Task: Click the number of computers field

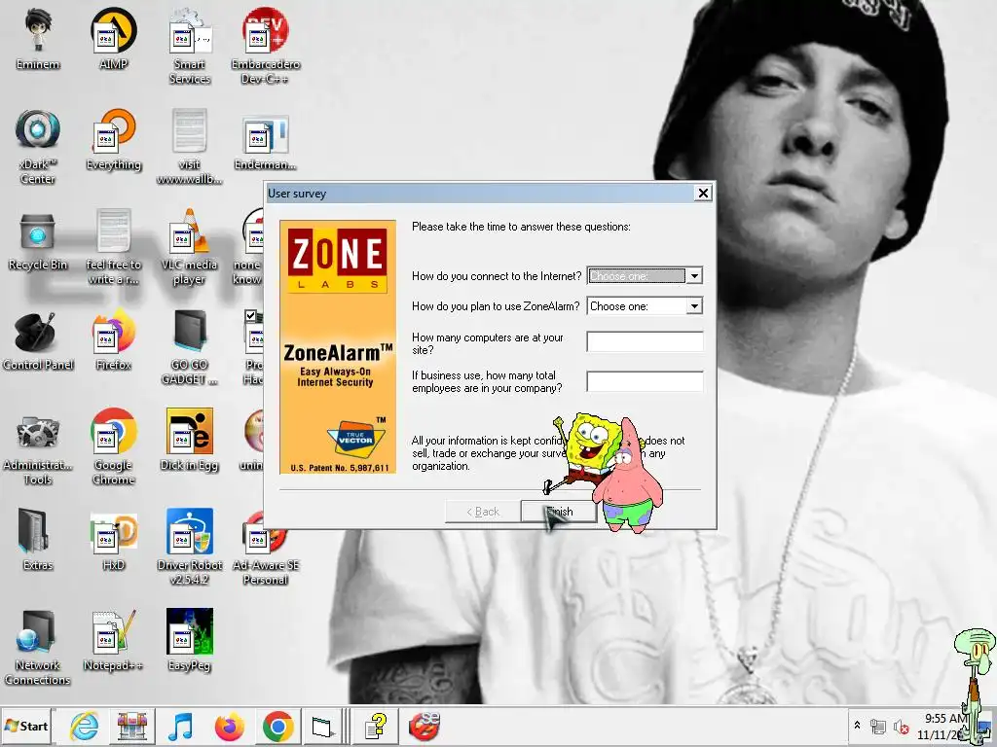Action: tap(645, 341)
